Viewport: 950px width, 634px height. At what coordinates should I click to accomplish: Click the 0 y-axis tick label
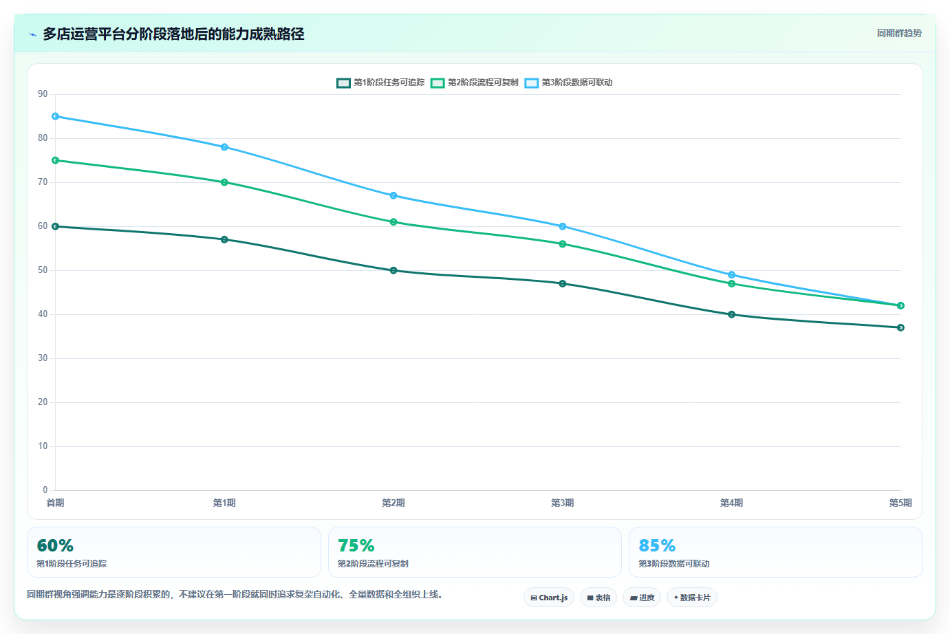tap(45, 490)
